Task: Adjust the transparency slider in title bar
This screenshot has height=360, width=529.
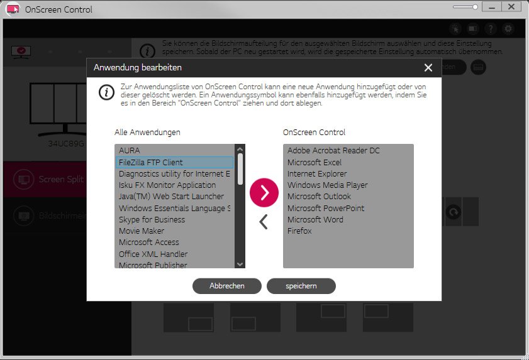Action: pos(475,7)
